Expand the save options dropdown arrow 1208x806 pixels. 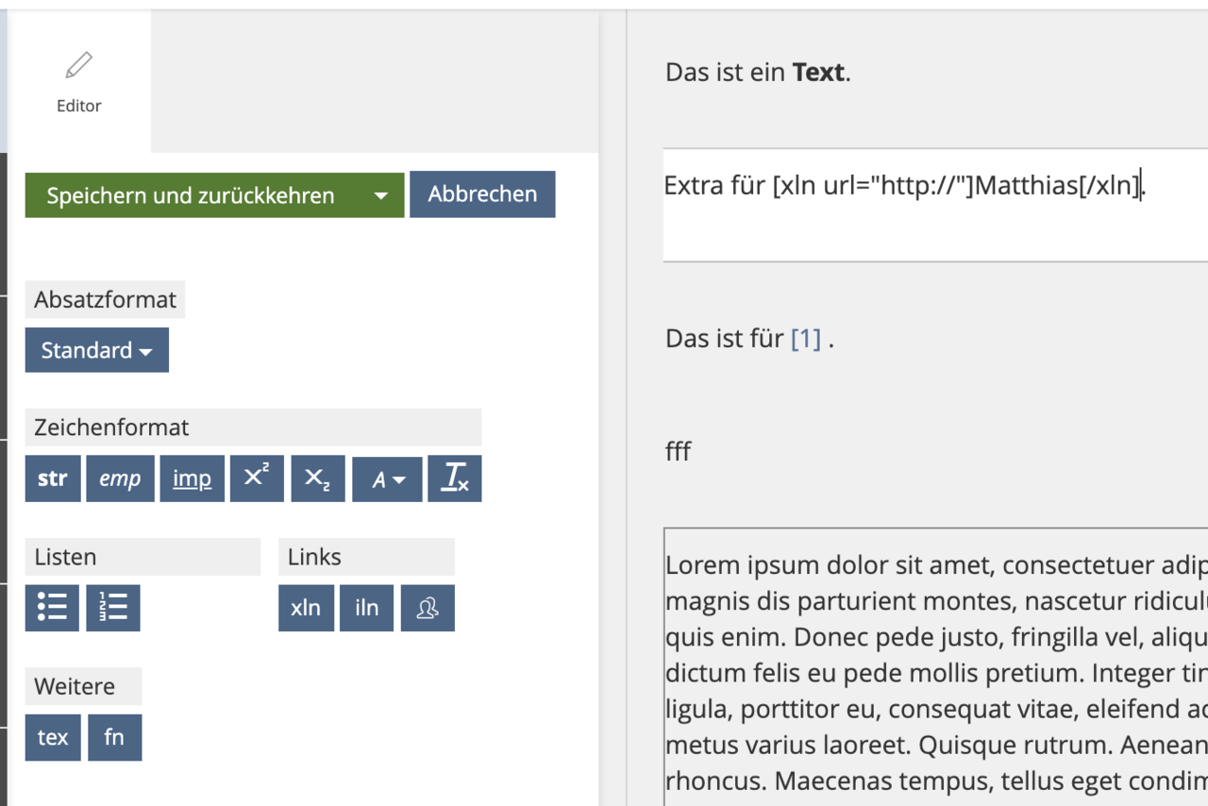click(380, 195)
